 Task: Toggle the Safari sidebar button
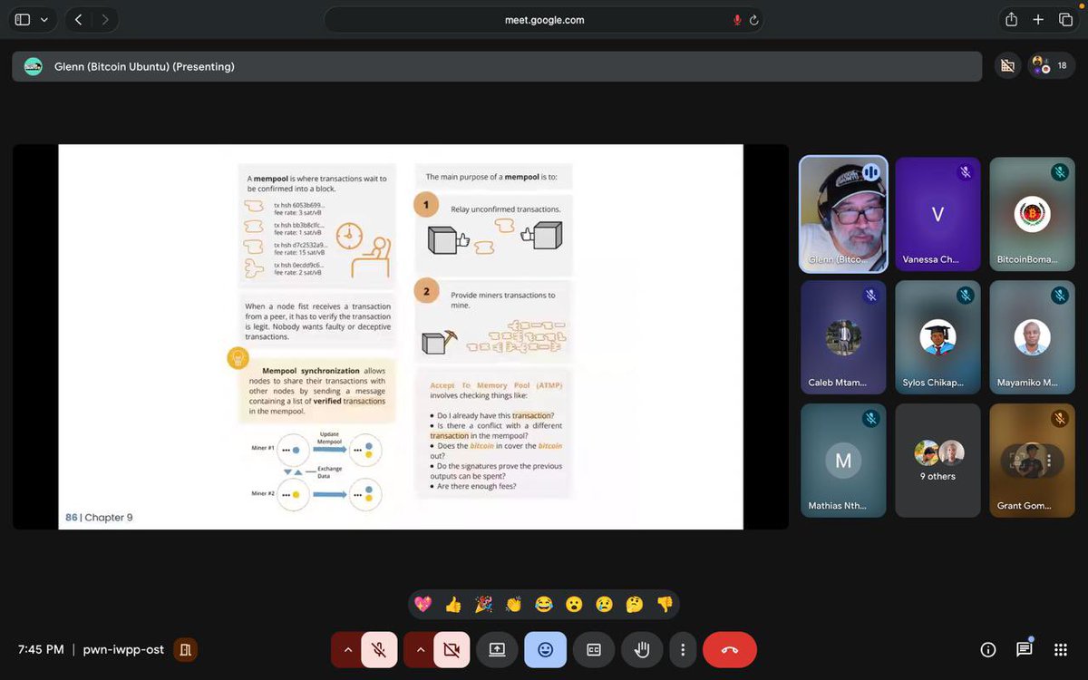tap(23, 19)
